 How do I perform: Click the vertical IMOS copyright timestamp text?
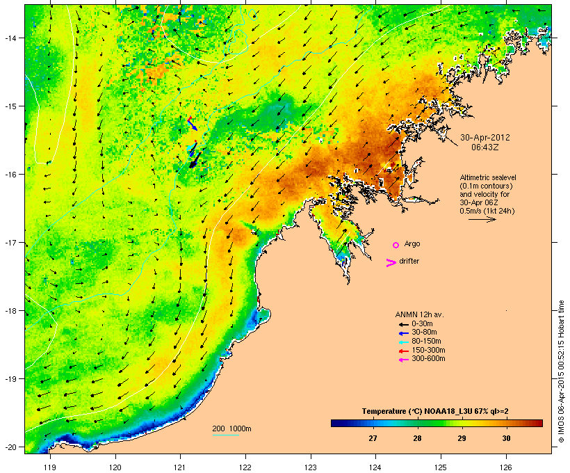tap(561, 371)
